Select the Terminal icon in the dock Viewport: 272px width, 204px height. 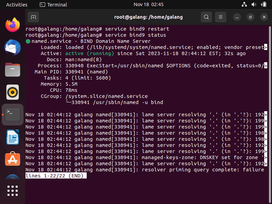pos(13,115)
